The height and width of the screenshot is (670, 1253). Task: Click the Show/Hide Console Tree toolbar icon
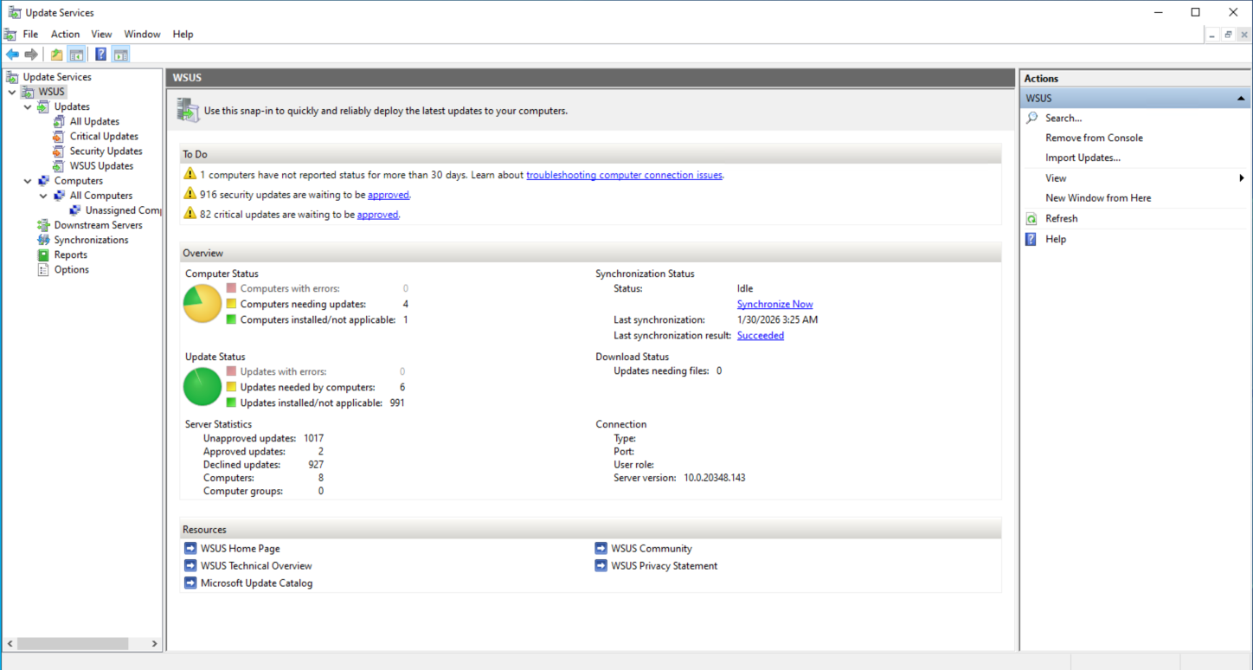[x=76, y=54]
